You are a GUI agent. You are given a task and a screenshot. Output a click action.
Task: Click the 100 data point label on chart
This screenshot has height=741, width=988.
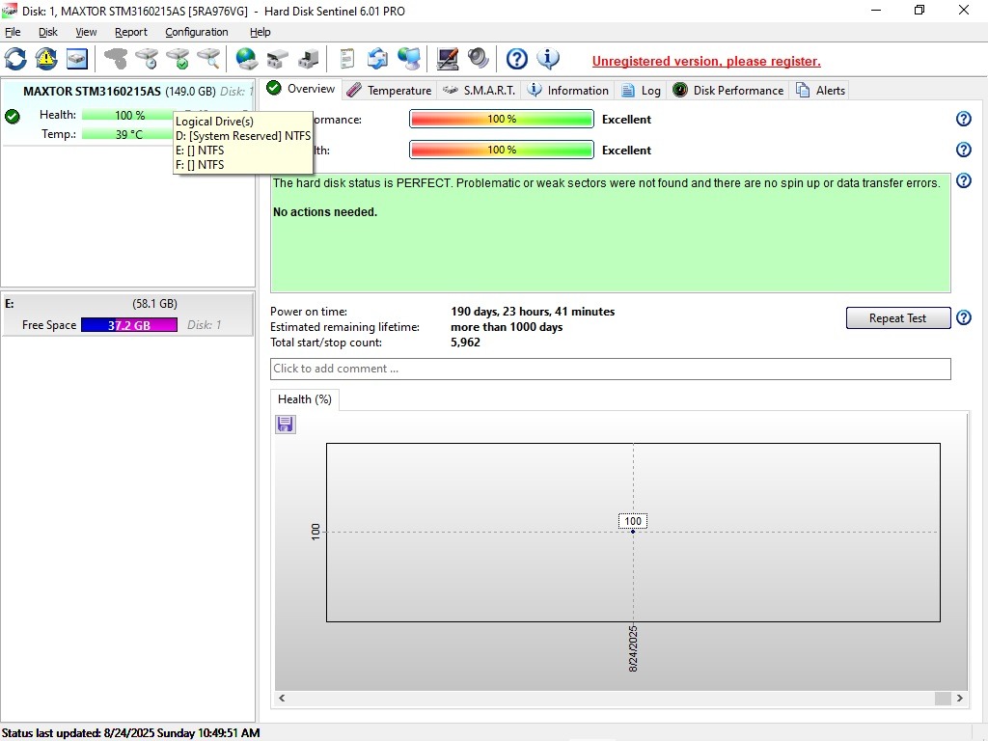[x=633, y=521]
